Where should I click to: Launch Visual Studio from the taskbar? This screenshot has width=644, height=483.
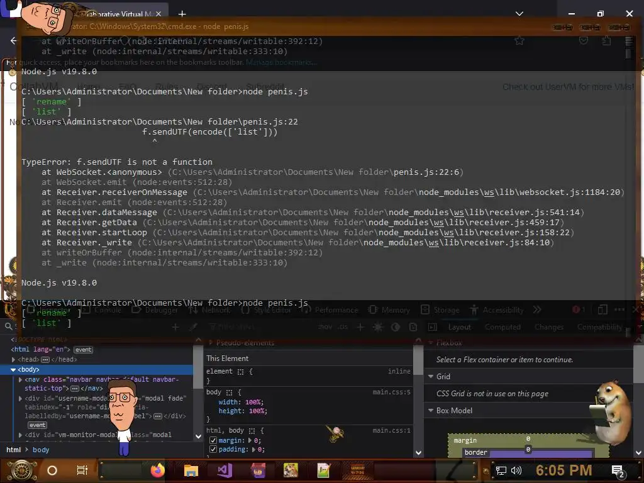click(x=225, y=470)
